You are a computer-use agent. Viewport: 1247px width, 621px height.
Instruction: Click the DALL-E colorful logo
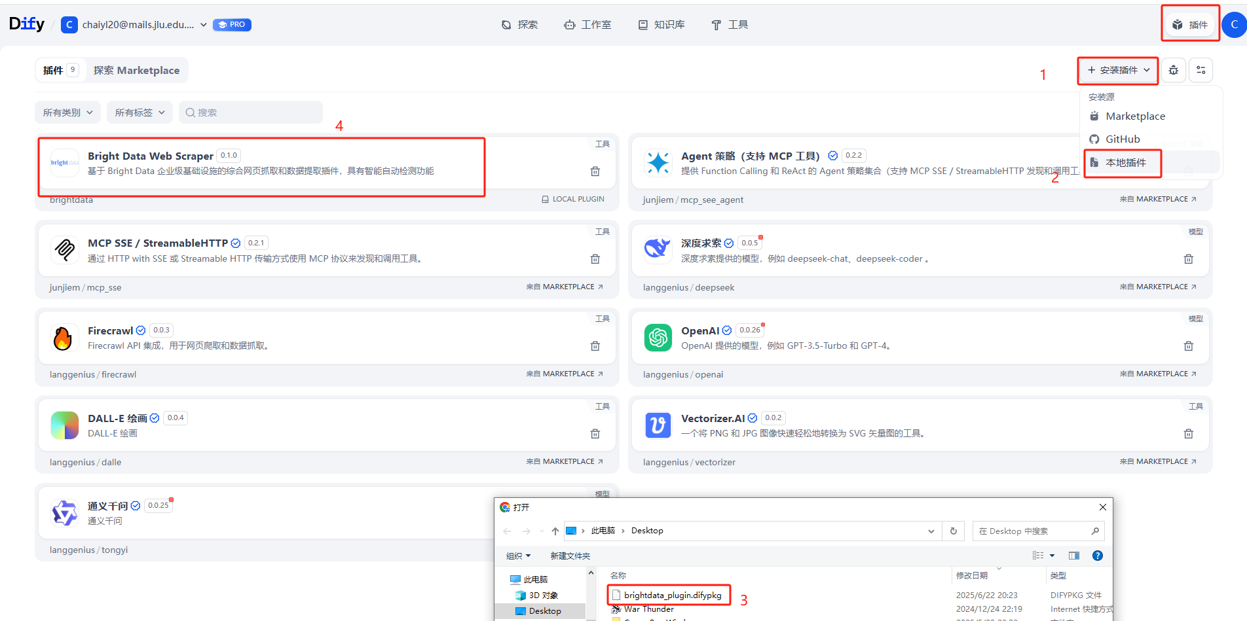point(65,425)
